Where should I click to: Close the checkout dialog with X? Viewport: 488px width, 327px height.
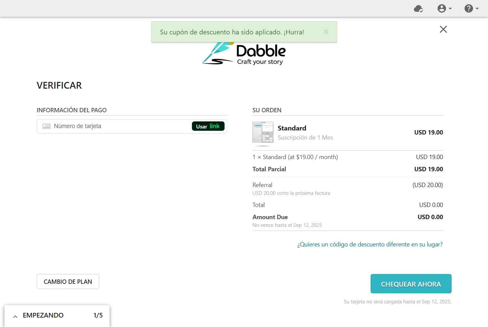[x=443, y=29]
